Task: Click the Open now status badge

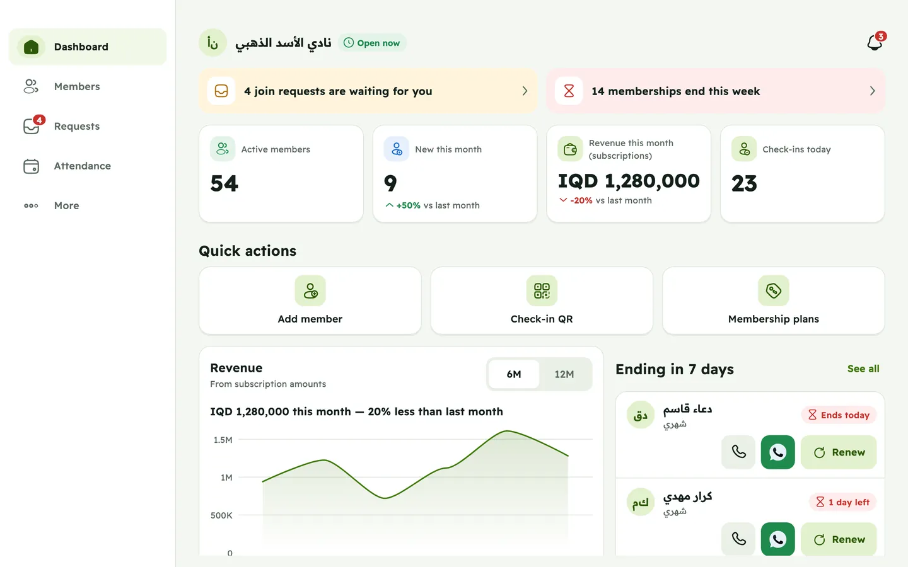Action: 372,43
